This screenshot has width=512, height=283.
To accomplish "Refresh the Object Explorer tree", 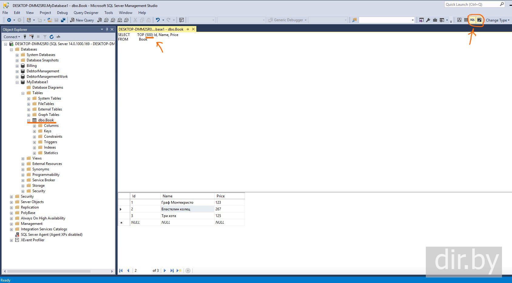I will pyautogui.click(x=52, y=37).
